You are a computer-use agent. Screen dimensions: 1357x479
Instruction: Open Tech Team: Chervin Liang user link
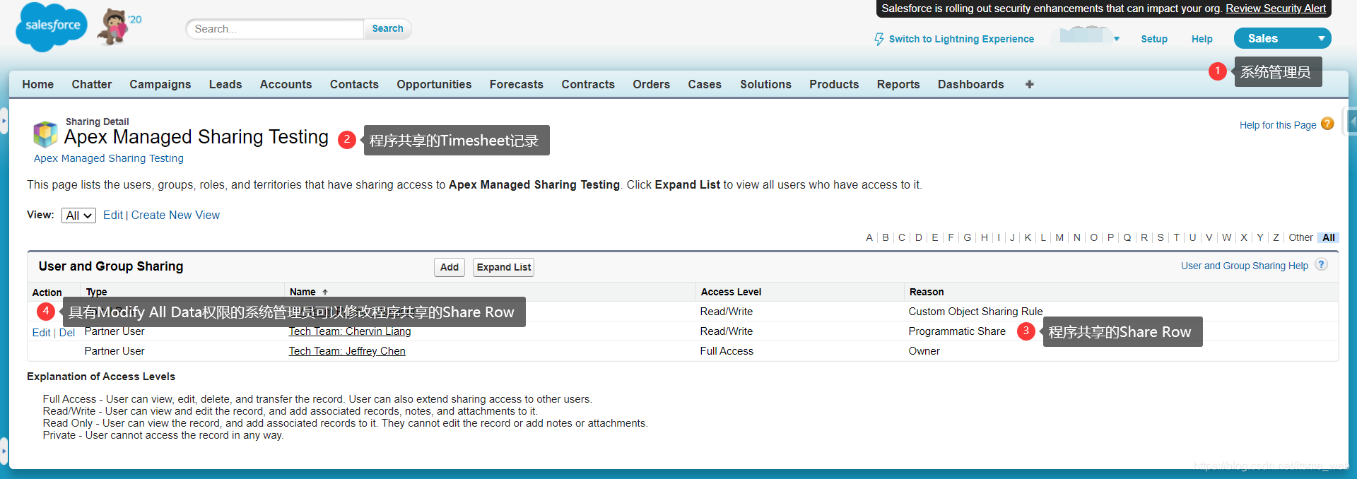[x=350, y=331]
